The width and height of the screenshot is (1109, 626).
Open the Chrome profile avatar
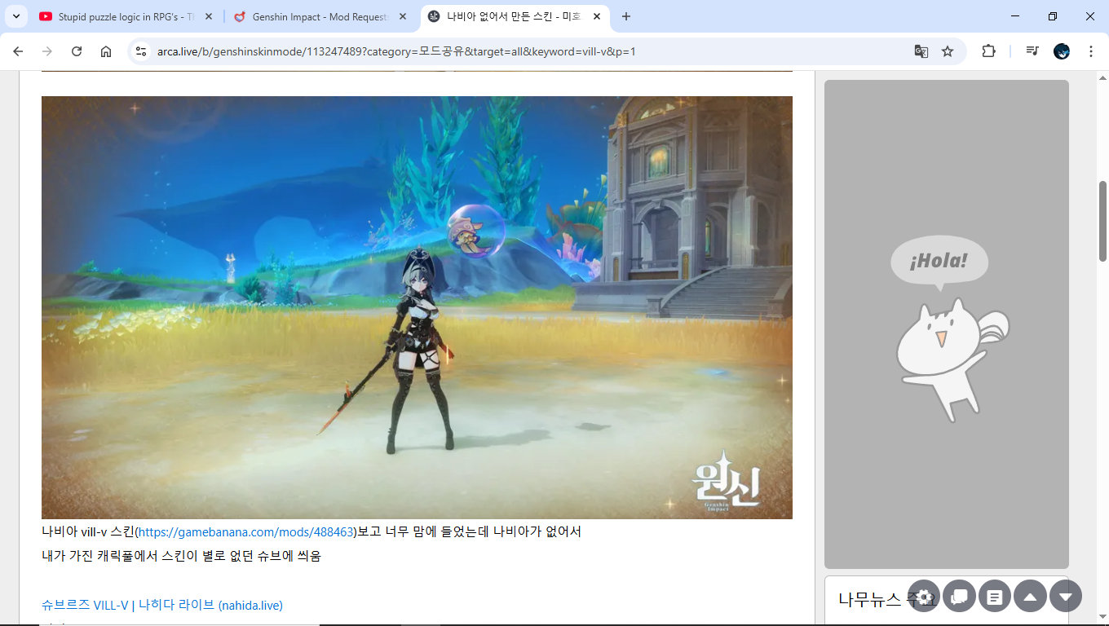click(x=1062, y=51)
